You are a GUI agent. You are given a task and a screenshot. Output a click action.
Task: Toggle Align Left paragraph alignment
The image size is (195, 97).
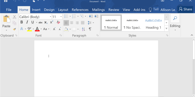coord(66,23)
